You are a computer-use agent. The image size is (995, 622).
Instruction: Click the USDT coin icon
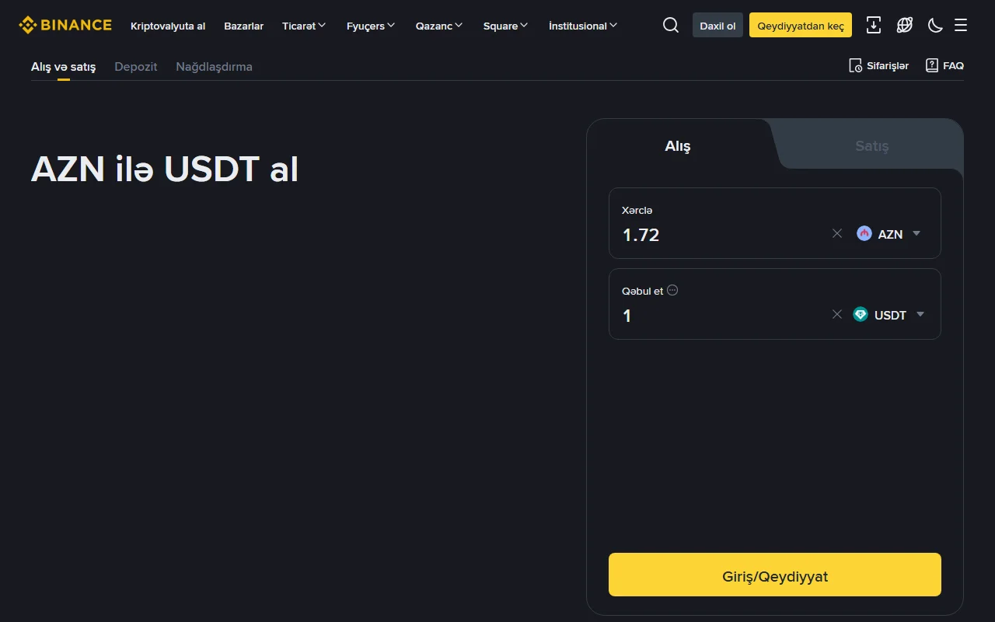coord(861,314)
